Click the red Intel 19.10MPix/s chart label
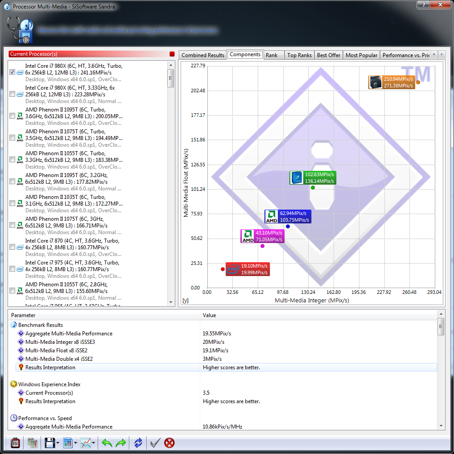Screen dimensions: 454x454 248,269
